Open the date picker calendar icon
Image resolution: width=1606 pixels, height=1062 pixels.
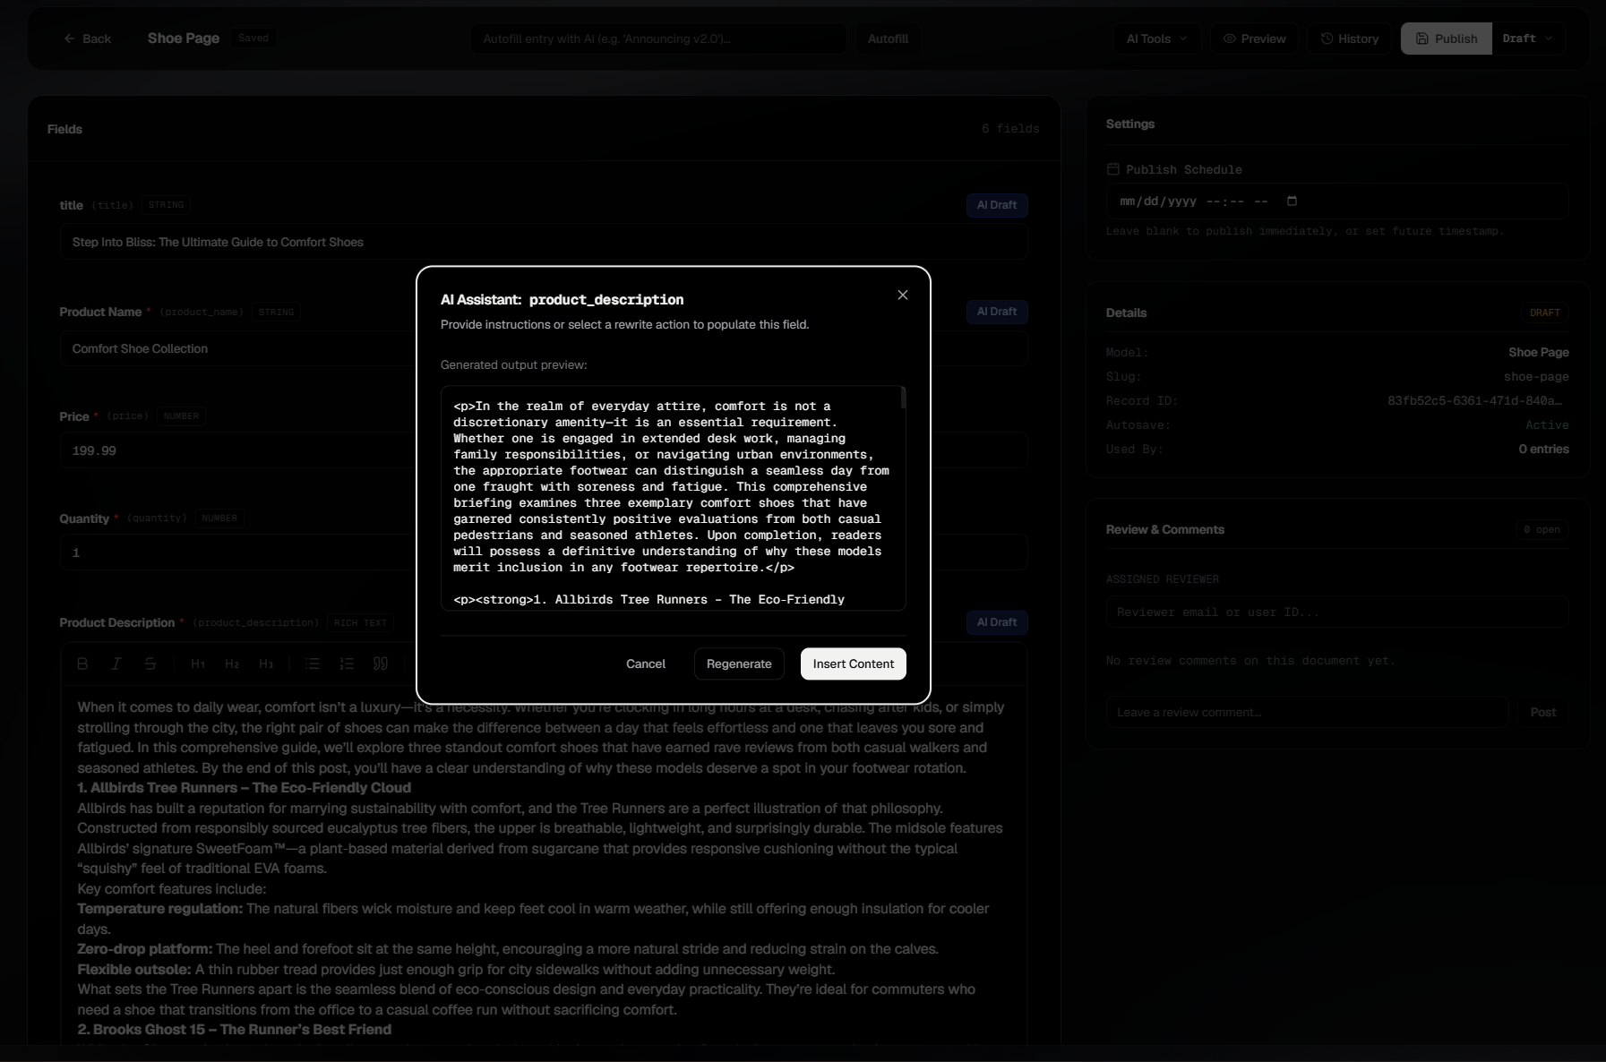click(1292, 201)
